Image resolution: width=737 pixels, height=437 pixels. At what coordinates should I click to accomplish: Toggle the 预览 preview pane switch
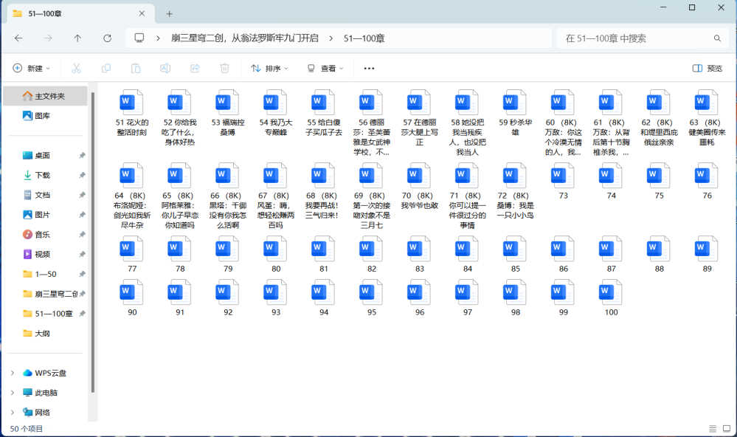pos(705,68)
